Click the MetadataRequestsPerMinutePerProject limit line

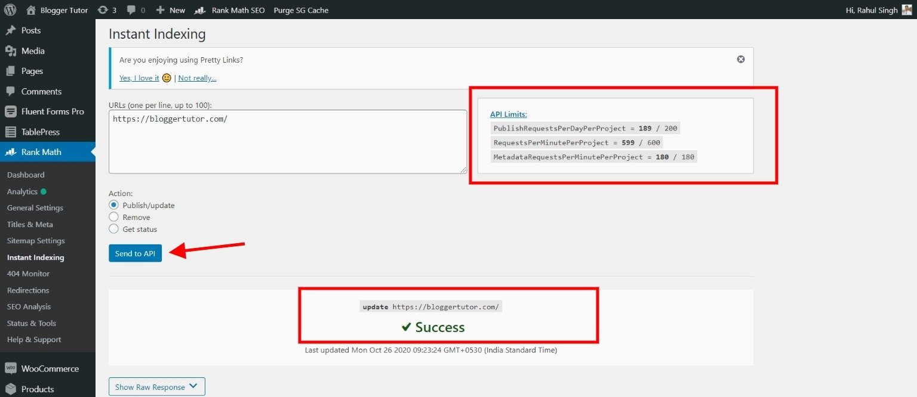pyautogui.click(x=593, y=157)
